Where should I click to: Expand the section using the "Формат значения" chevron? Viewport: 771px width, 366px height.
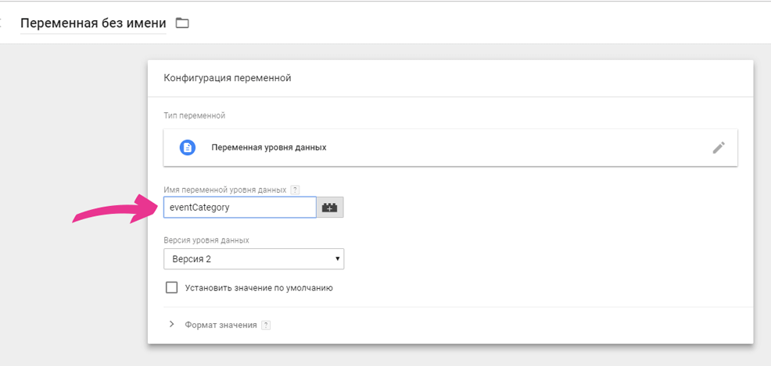[x=172, y=324]
